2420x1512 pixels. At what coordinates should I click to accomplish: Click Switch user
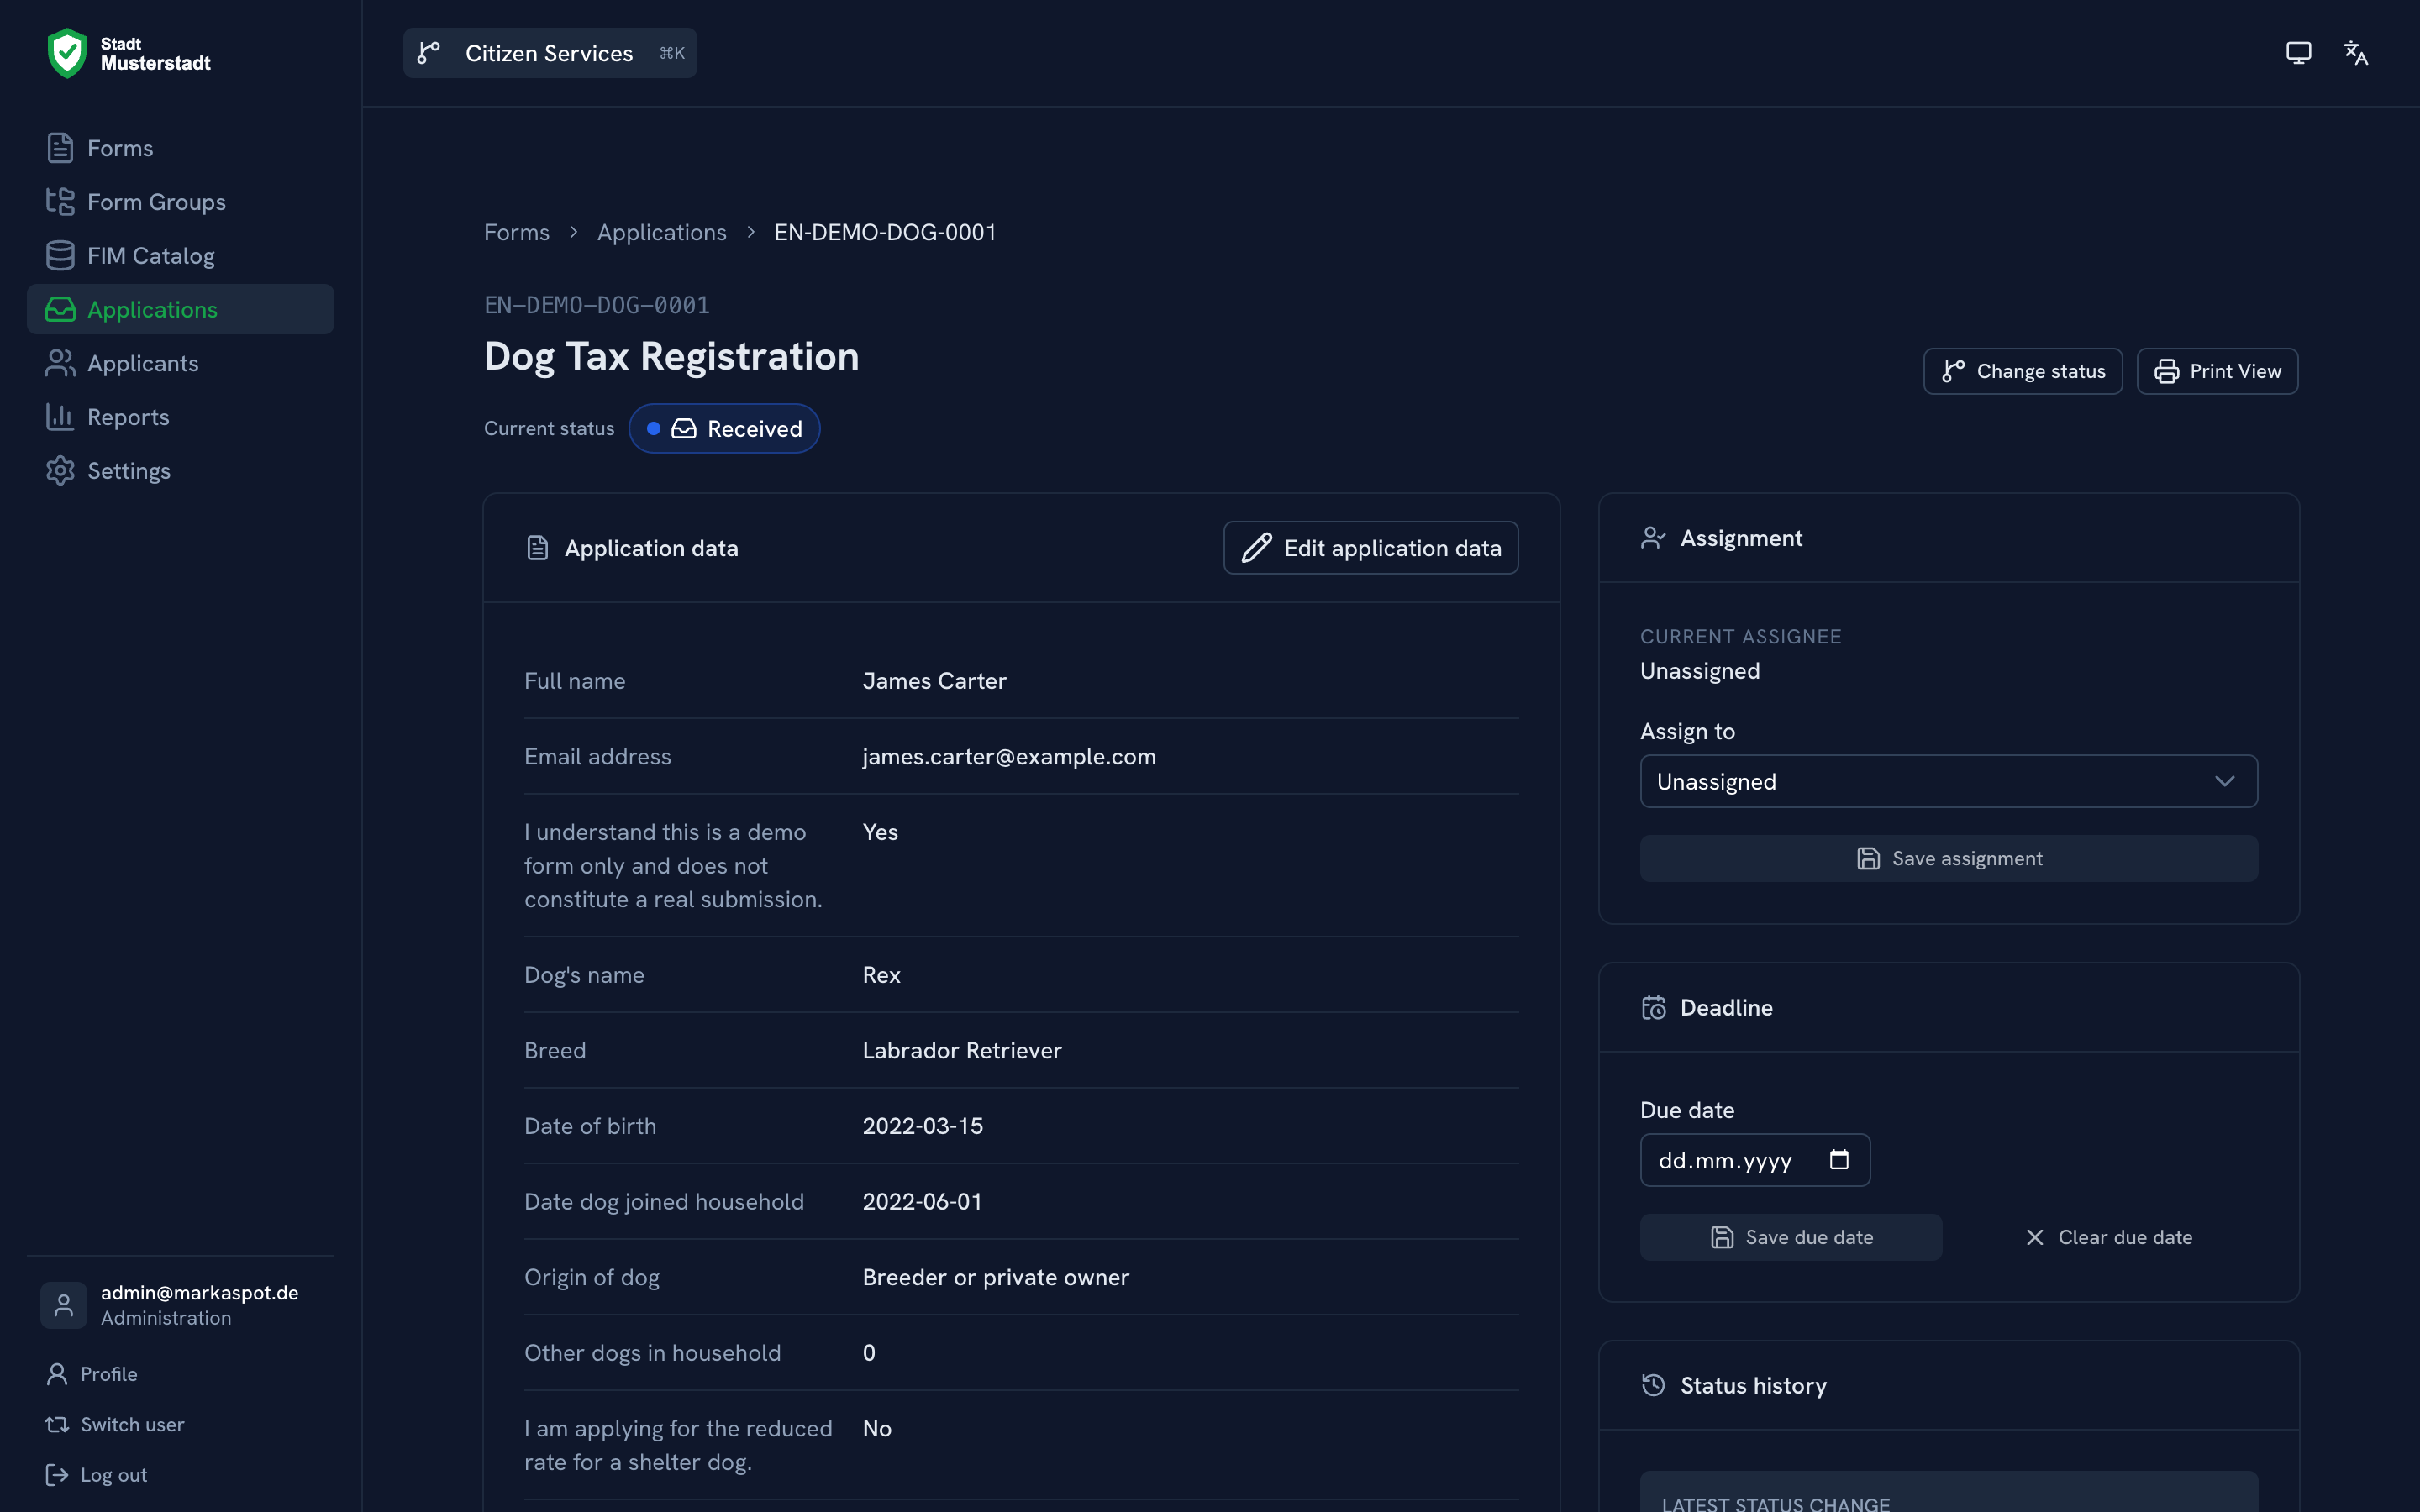pyautogui.click(x=115, y=1424)
